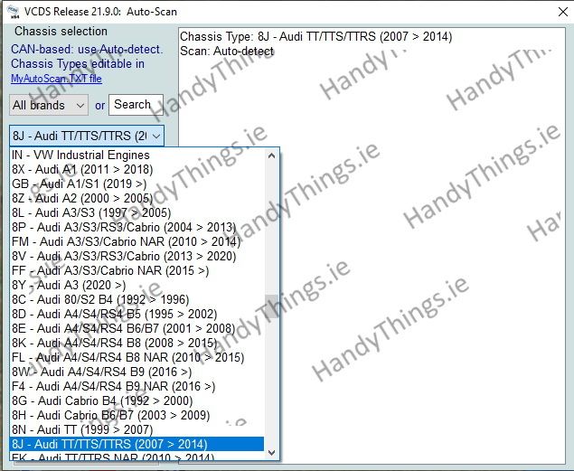This screenshot has width=574, height=471.
Task: Select 8H - Audi Cabrio B6/B7 entry
Action: click(136, 415)
